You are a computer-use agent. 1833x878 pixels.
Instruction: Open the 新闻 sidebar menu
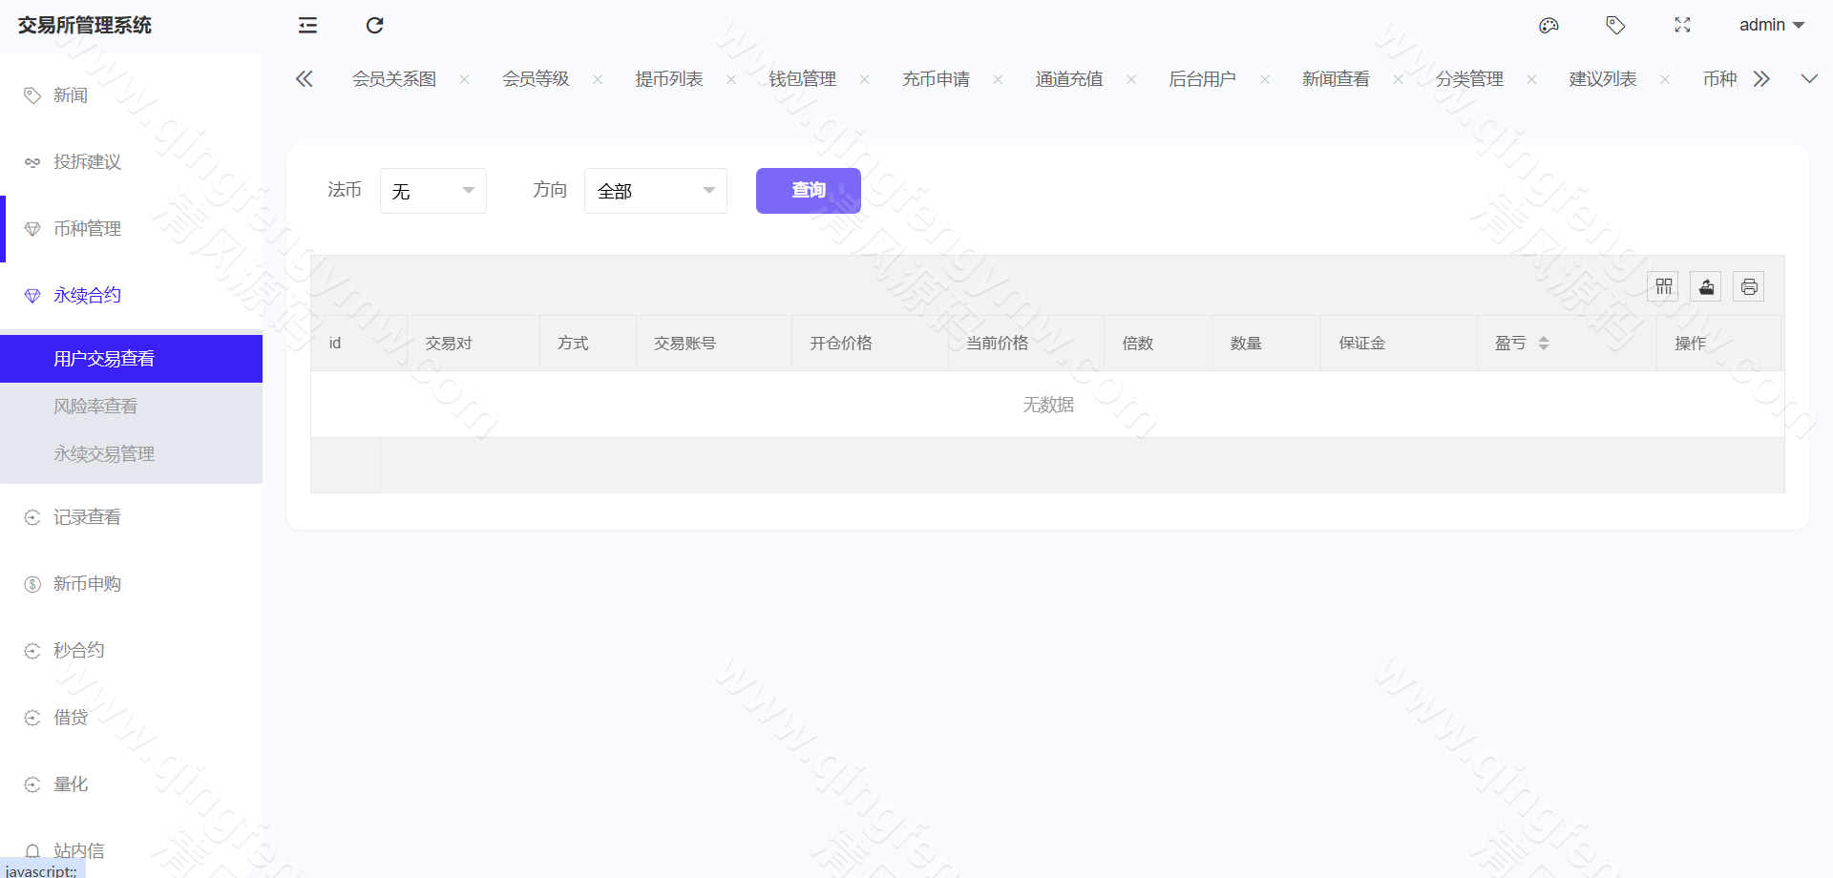click(72, 94)
